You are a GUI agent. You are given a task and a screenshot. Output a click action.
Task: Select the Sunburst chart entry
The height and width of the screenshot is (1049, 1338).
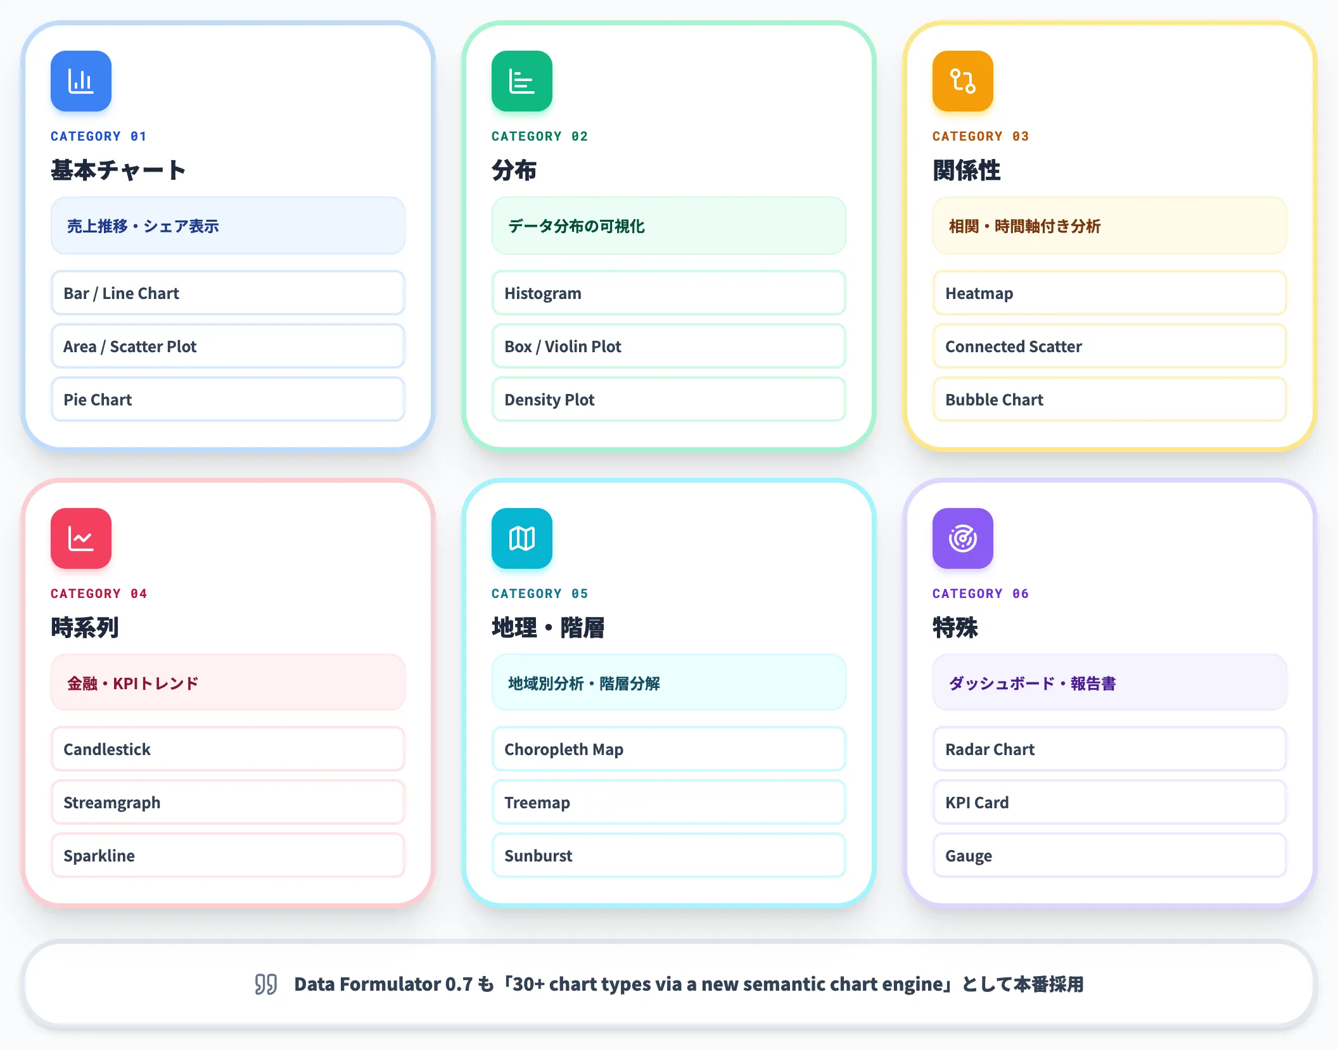(669, 855)
